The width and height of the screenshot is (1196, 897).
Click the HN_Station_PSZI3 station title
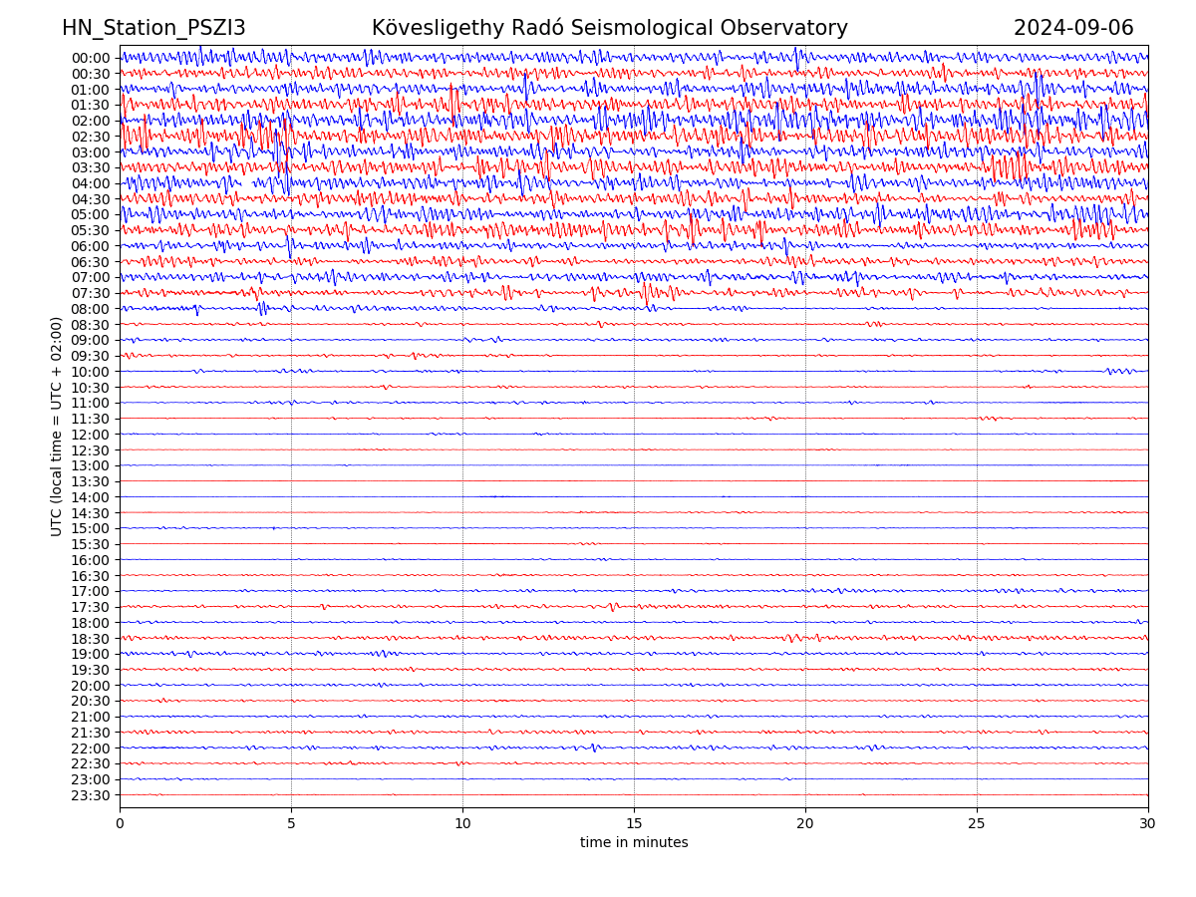[153, 28]
